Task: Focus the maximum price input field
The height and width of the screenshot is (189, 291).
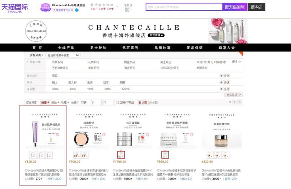Action: tap(109, 103)
